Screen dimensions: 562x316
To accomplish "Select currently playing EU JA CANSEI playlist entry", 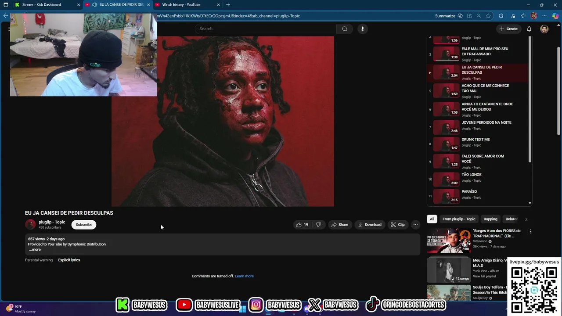I will 479,72.
